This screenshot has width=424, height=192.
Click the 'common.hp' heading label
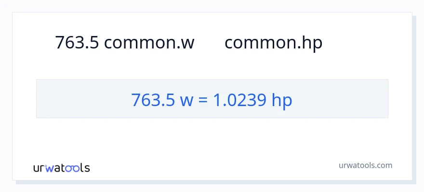click(273, 43)
